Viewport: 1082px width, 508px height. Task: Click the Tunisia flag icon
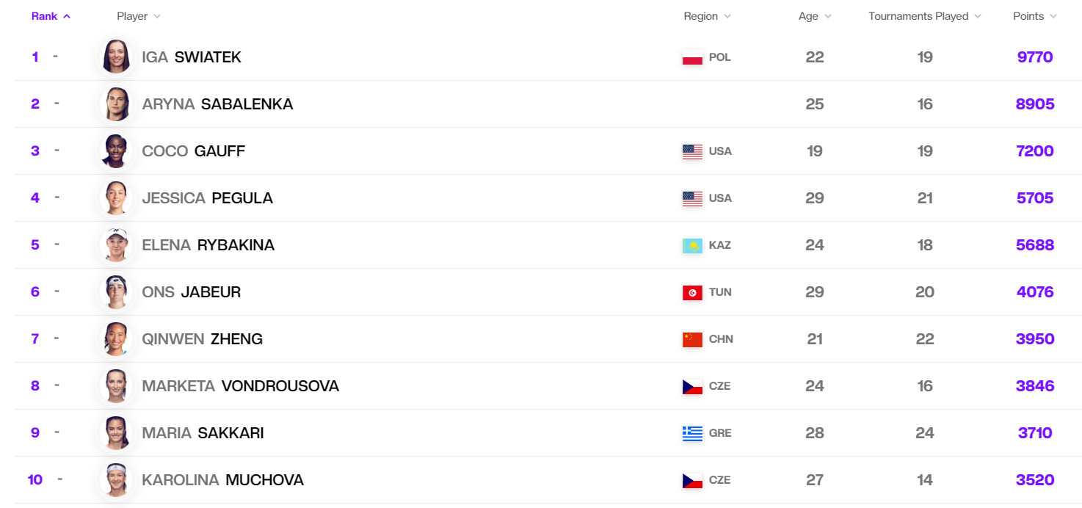[692, 292]
